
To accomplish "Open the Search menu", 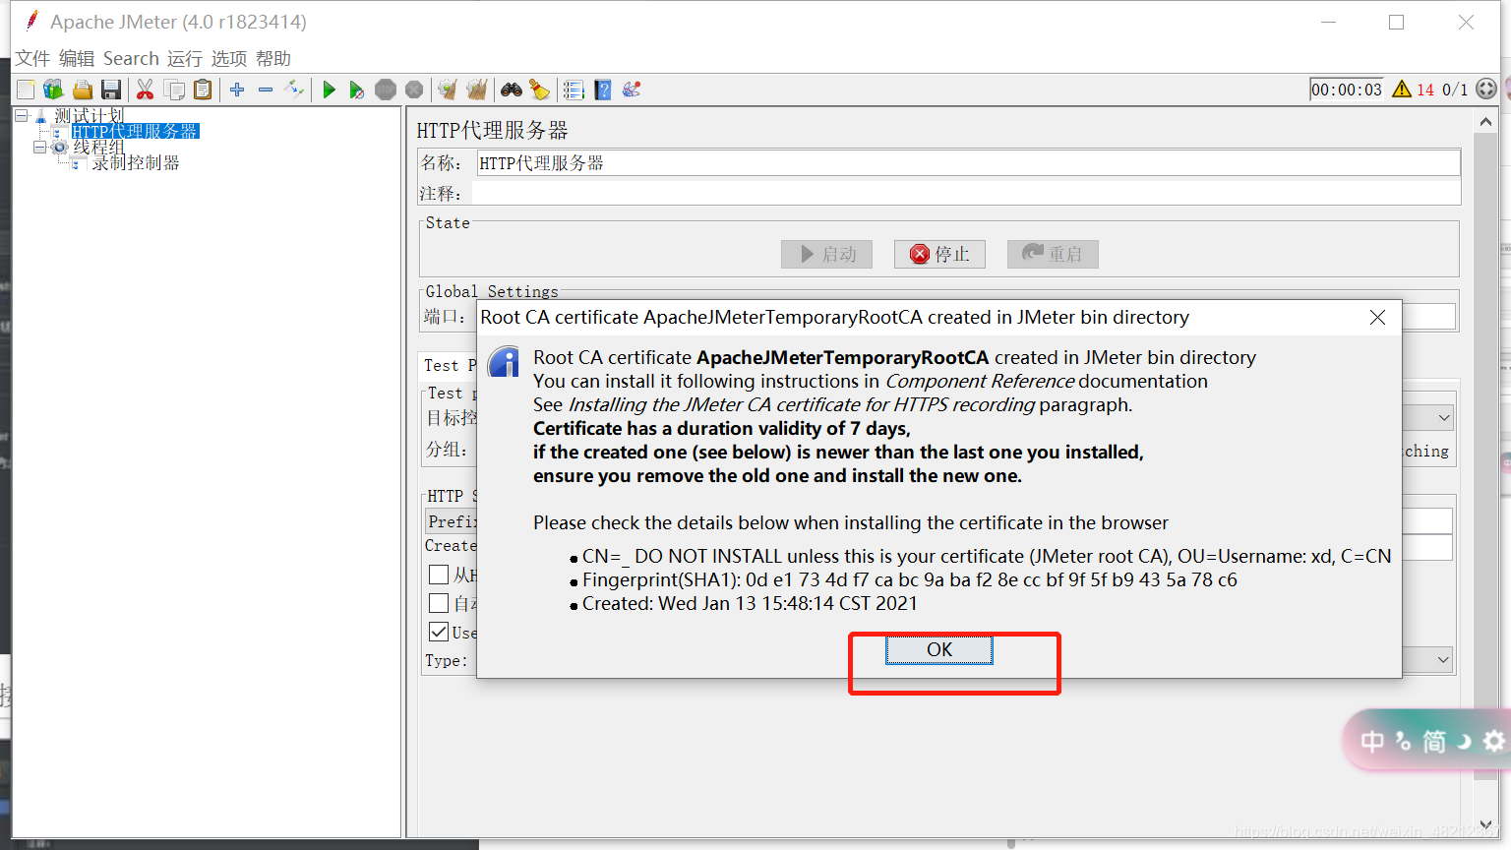I will point(131,59).
